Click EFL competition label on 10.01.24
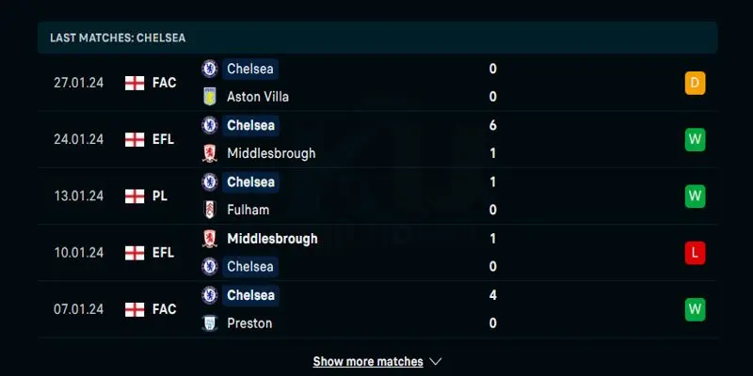Viewport: 753px width, 376px height. pos(164,253)
